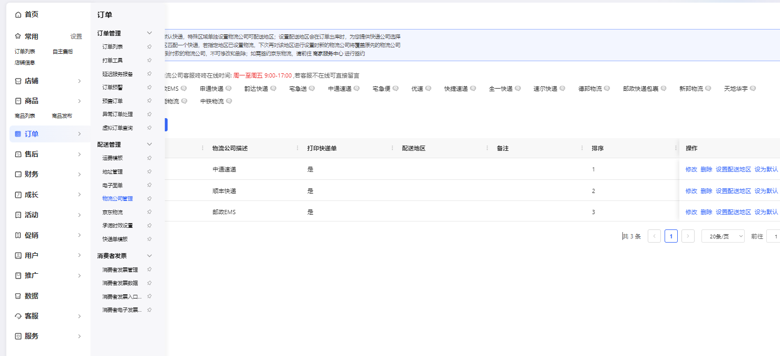The height and width of the screenshot is (356, 780).
Task: Click 设为默认 for the 邮政EMS row
Action: pyautogui.click(x=766, y=212)
